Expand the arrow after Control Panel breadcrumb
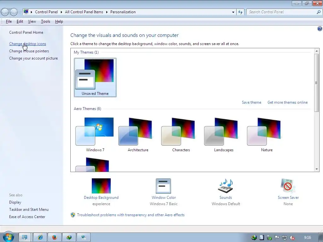This screenshot has width=323, height=242. (x=62, y=12)
